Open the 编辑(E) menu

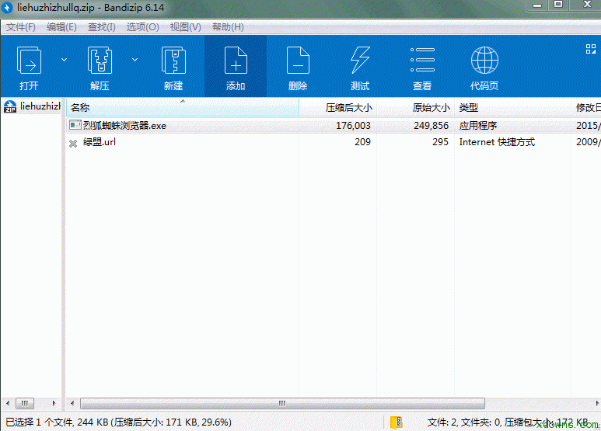(x=61, y=27)
